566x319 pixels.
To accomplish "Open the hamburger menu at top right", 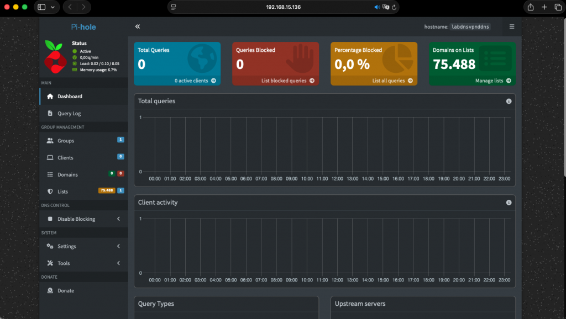I will click(511, 26).
